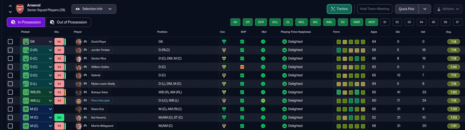Open D (R) picked dropdown for Timber
The width and height of the screenshot is (465, 130).
(37, 50)
